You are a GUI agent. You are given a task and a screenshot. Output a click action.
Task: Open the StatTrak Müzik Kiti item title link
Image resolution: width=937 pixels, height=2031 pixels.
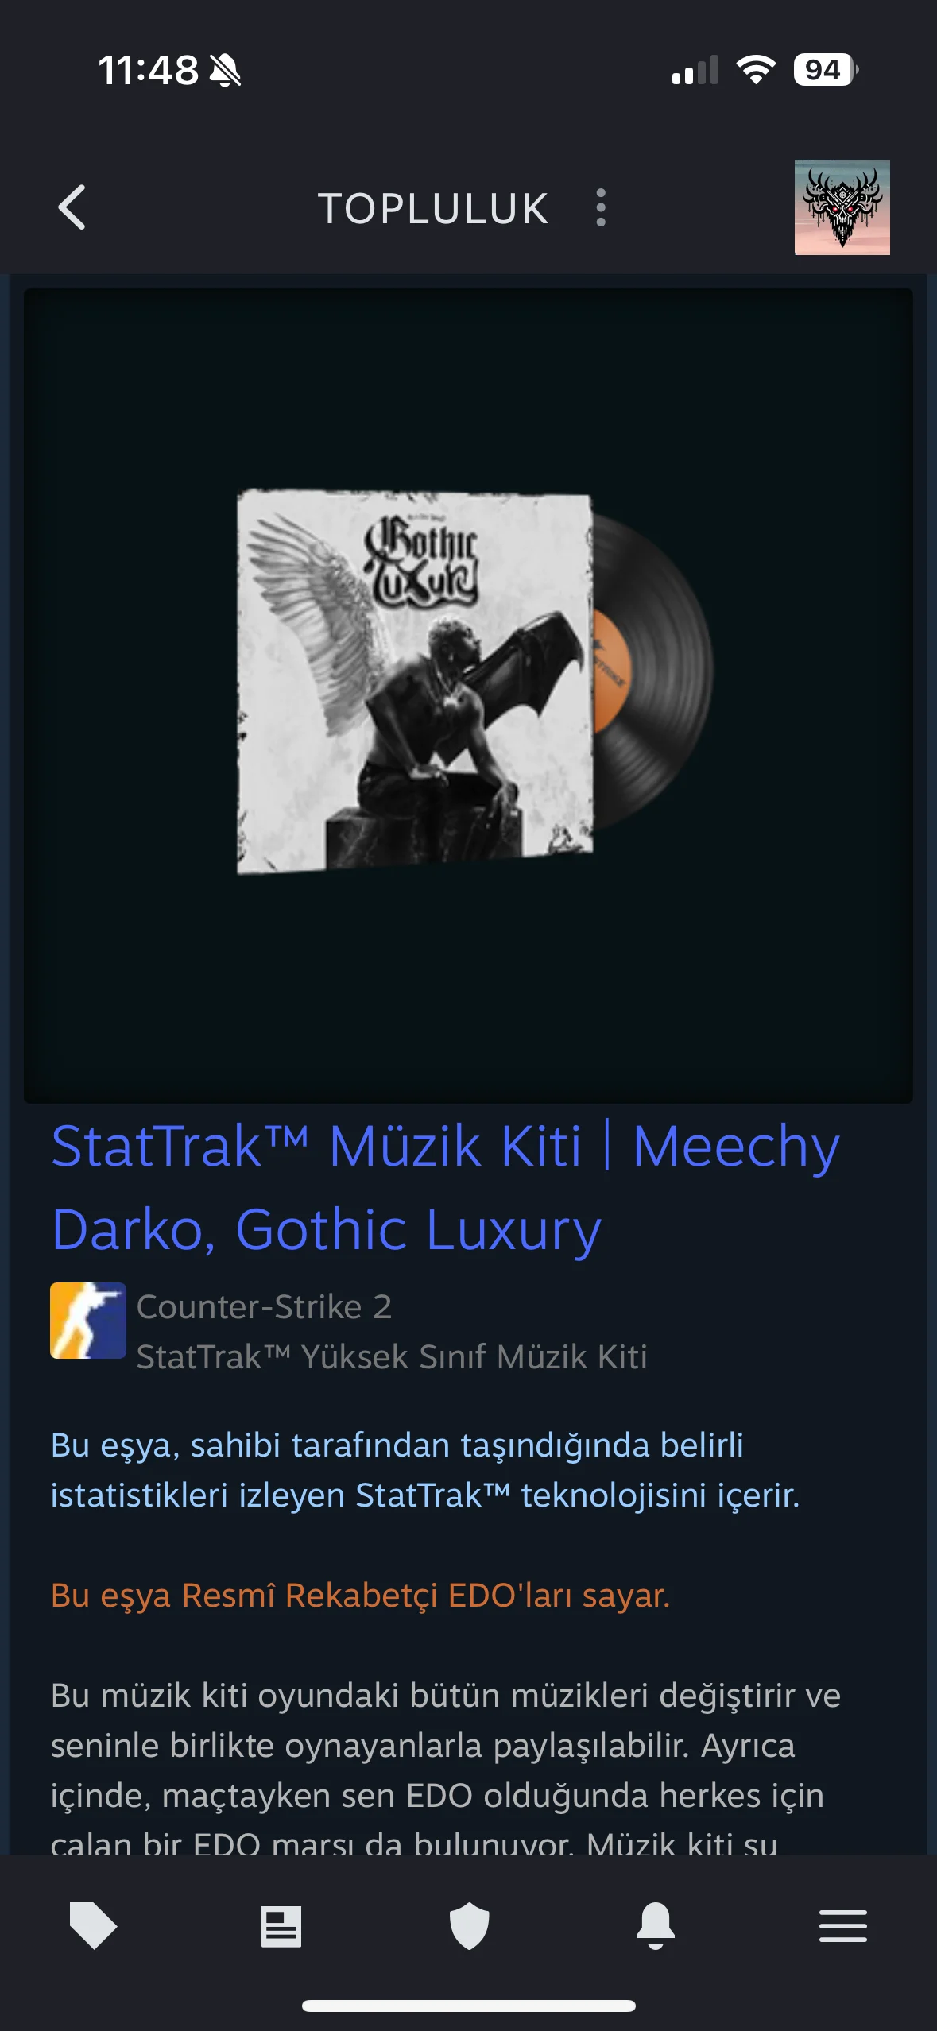[445, 1187]
